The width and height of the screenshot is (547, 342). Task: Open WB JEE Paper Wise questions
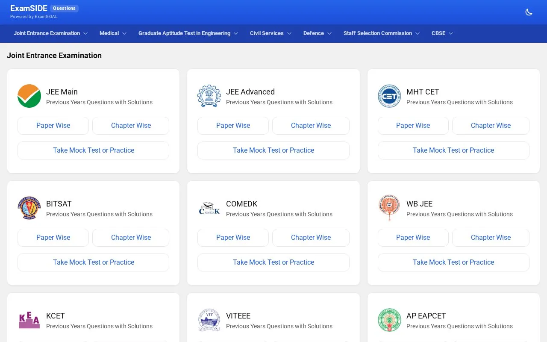point(413,238)
